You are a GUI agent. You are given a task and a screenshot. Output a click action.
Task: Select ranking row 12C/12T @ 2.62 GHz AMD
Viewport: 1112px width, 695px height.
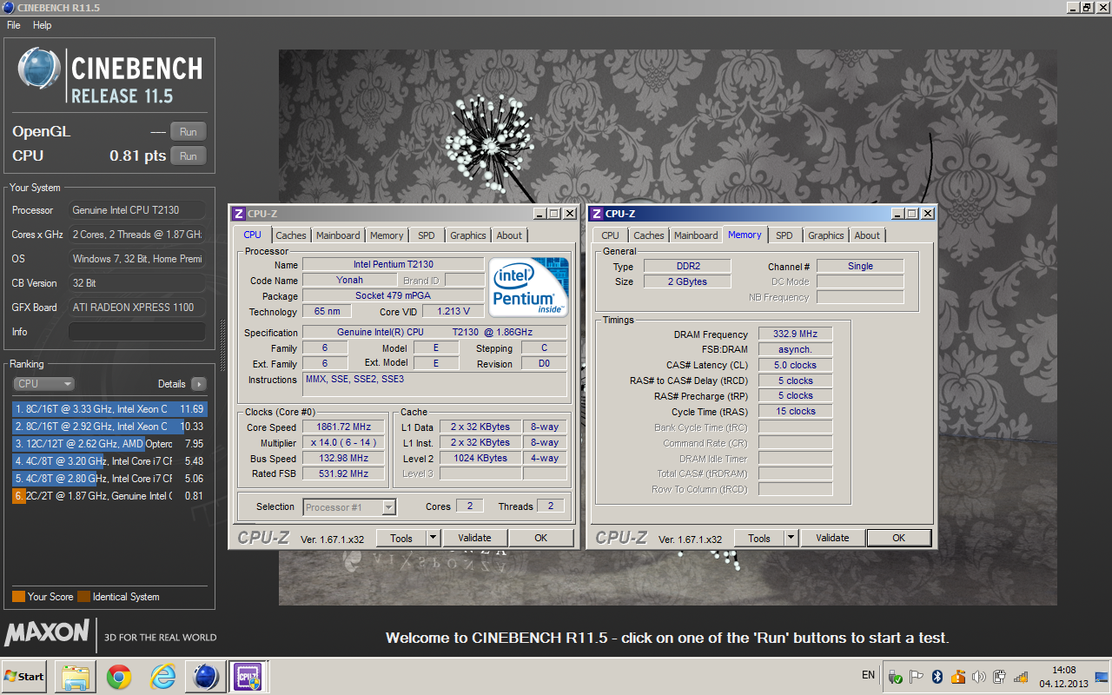click(109, 443)
